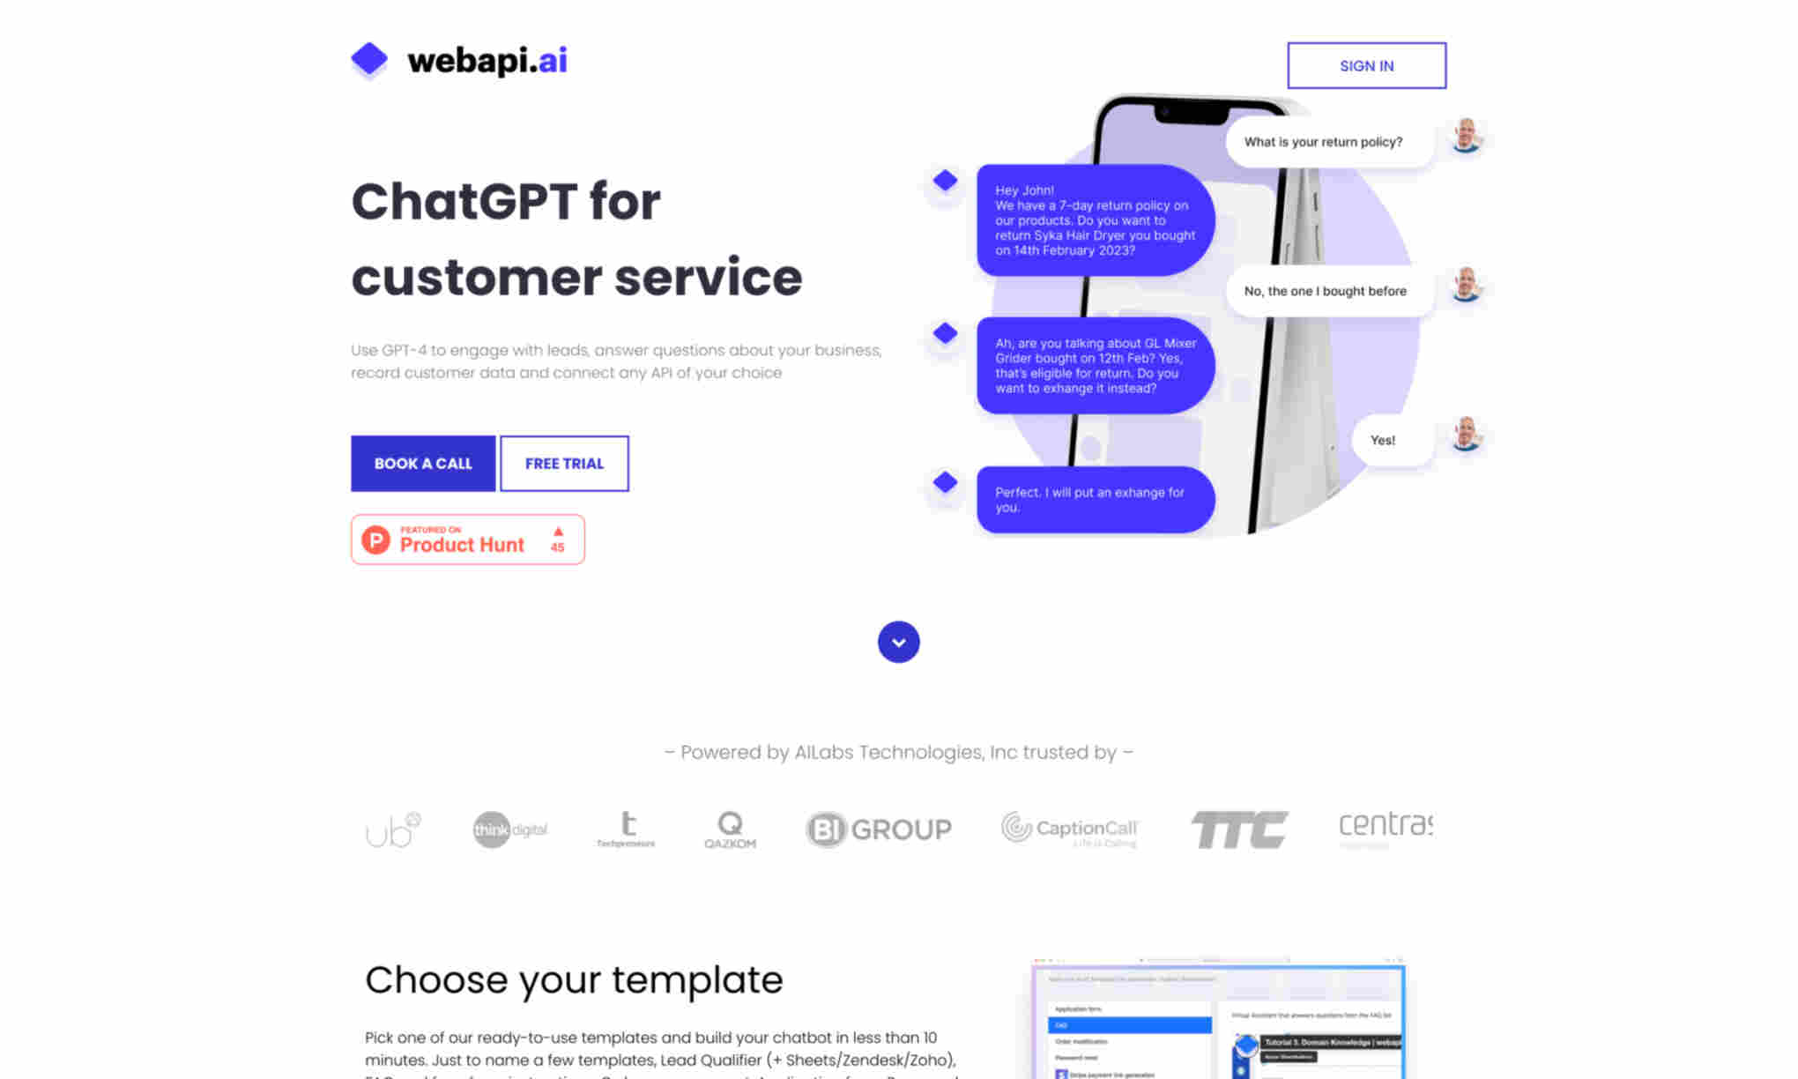The width and height of the screenshot is (1798, 1079).
Task: Click the think digital company logo icon
Action: pyautogui.click(x=508, y=829)
